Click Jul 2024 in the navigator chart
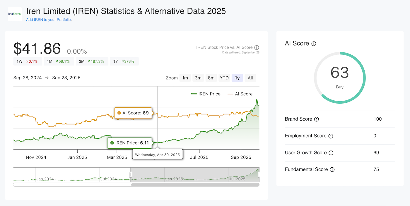Screen dimensions: 410x206 [x=109, y=179]
